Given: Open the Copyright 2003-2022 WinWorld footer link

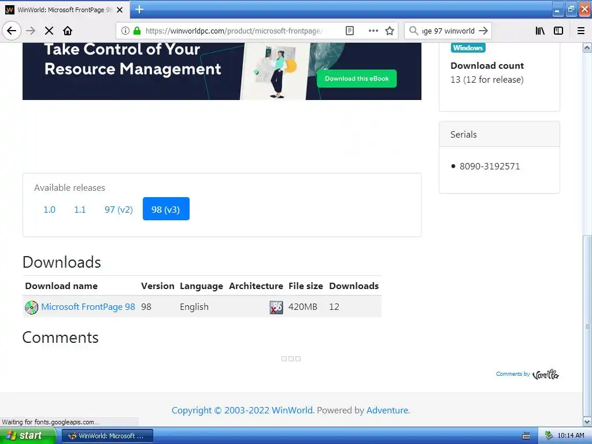Looking at the screenshot, I should coord(242,410).
